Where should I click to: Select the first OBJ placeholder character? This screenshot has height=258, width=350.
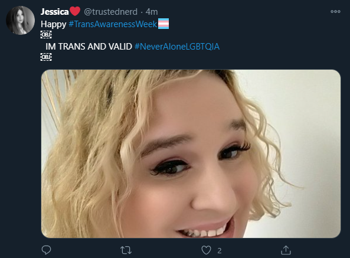[46, 35]
